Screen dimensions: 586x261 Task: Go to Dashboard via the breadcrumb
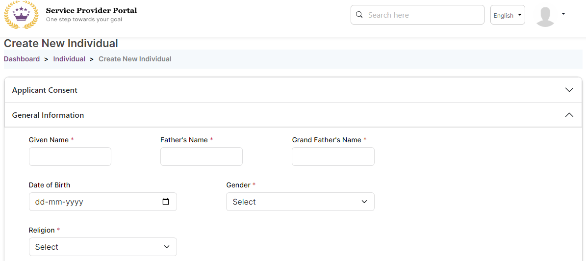[x=22, y=59]
